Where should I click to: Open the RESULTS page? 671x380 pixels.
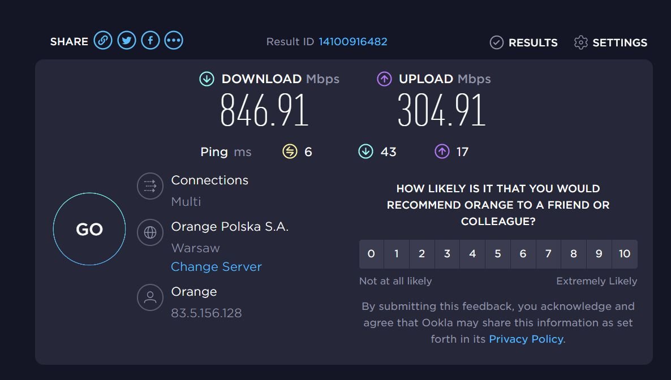tap(524, 42)
